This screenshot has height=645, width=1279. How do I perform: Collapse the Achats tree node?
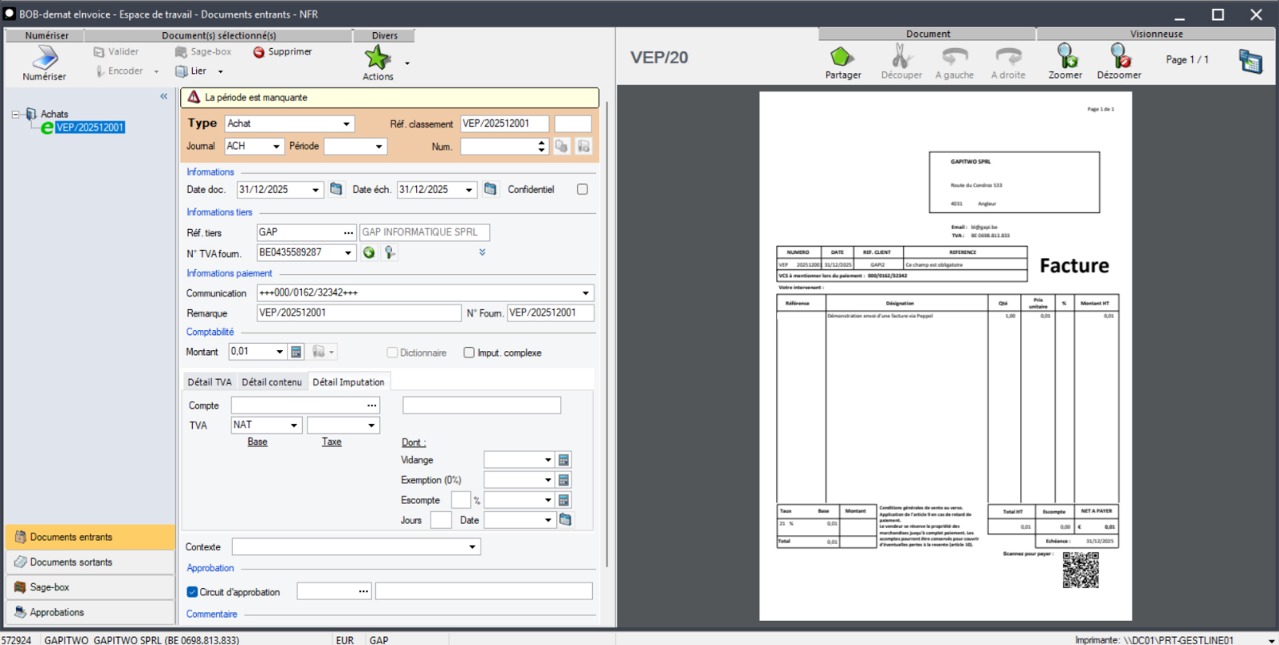pos(15,114)
